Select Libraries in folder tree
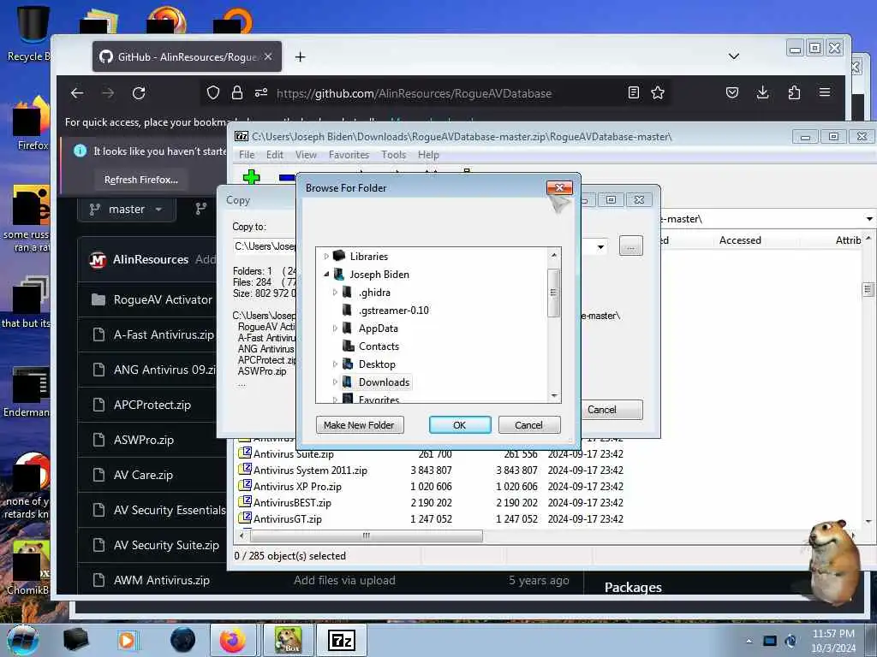Image resolution: width=877 pixels, height=657 pixels. point(368,257)
